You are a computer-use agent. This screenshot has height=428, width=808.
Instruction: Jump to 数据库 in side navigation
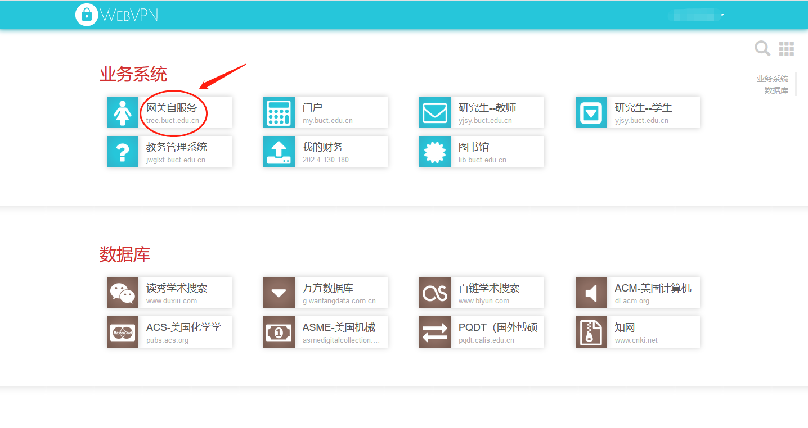[776, 90]
